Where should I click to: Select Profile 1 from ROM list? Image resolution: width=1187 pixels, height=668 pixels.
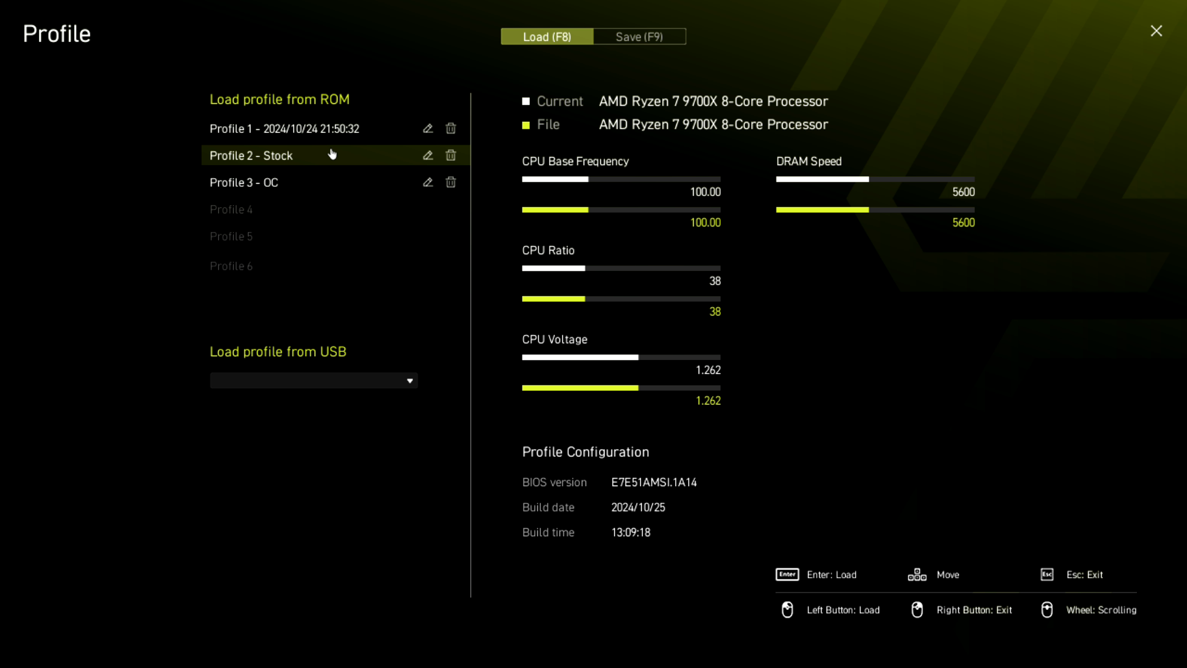[x=284, y=128]
